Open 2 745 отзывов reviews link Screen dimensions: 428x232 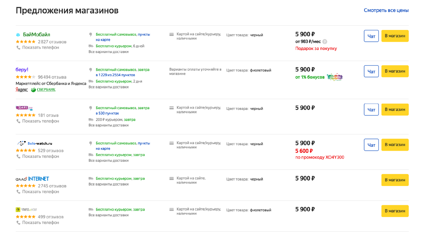point(52,186)
